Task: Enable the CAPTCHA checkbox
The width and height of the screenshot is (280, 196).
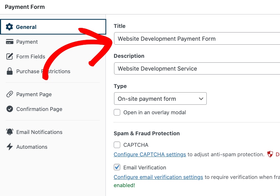Action: click(117, 145)
